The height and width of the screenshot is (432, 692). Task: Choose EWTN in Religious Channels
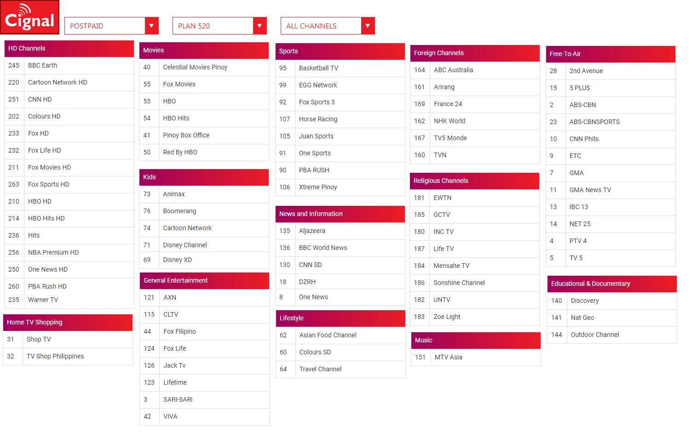pyautogui.click(x=474, y=198)
